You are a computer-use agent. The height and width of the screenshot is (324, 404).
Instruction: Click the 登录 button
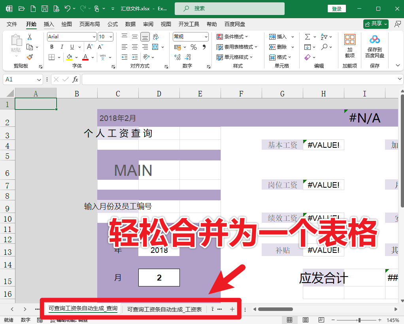(336, 8)
